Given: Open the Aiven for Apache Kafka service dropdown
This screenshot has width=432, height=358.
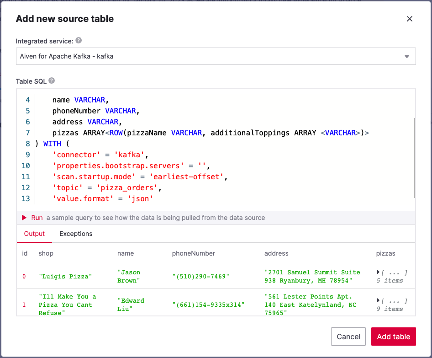Looking at the screenshot, I should point(216,56).
